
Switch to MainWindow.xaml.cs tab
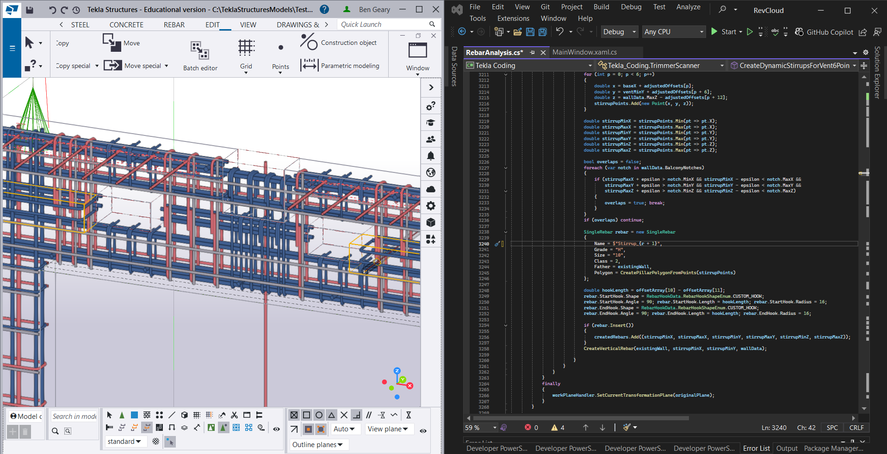pos(584,52)
